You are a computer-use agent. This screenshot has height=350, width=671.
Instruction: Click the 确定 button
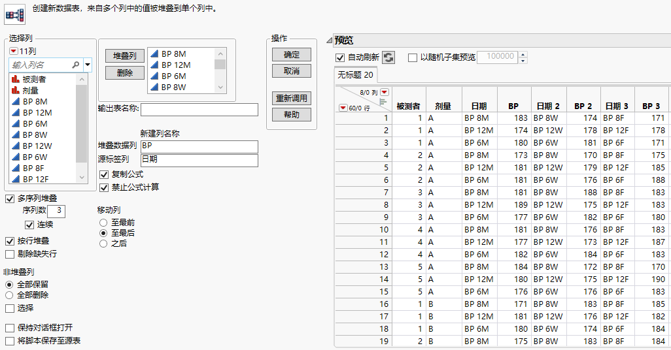tap(292, 55)
